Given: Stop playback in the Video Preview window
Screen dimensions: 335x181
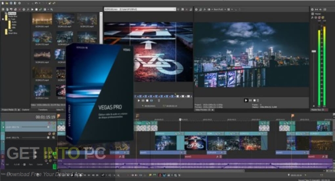Looking at the screenshot, I should [x=254, y=100].
